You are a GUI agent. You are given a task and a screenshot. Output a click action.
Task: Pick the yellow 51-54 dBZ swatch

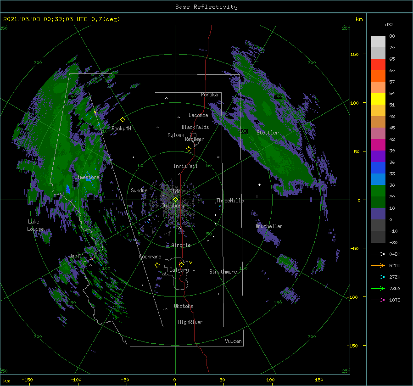coord(378,99)
